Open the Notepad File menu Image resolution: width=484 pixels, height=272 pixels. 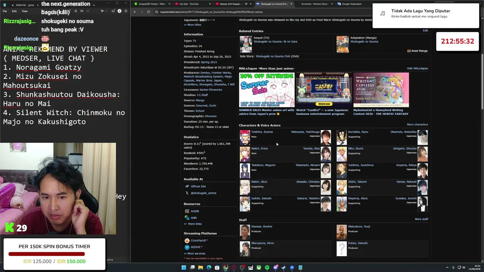point(5,11)
